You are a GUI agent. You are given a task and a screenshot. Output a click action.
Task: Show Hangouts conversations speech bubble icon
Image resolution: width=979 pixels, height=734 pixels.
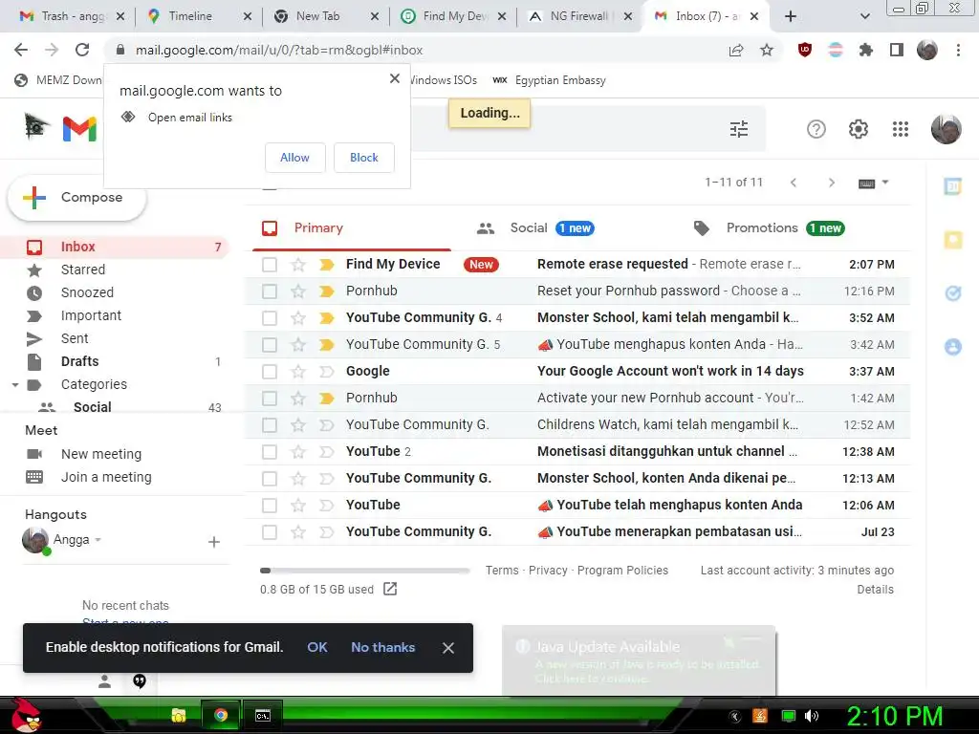tap(140, 680)
